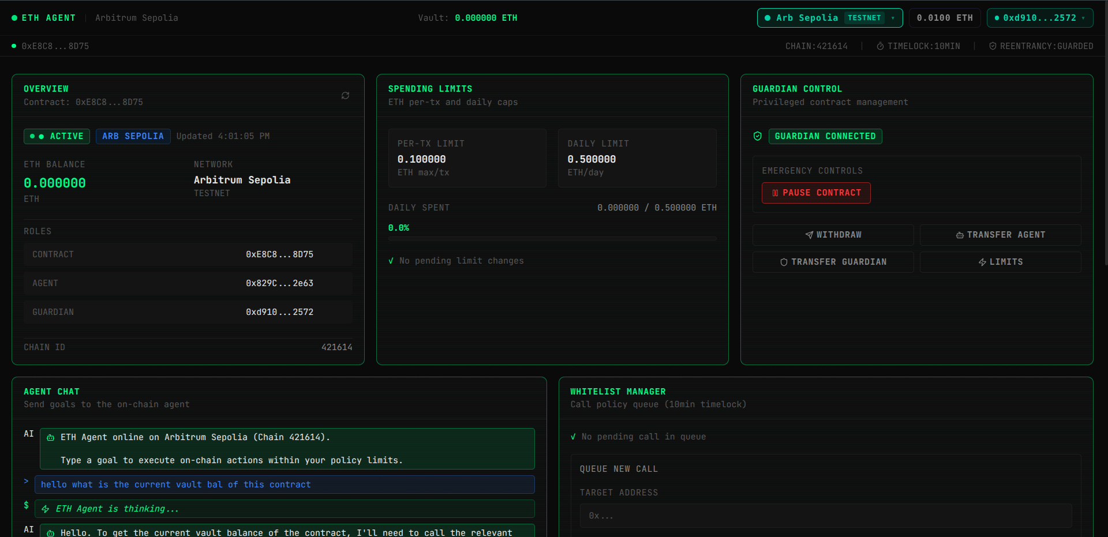The width and height of the screenshot is (1108, 537).
Task: Click the Guardian Connected badge
Action: click(x=825, y=136)
